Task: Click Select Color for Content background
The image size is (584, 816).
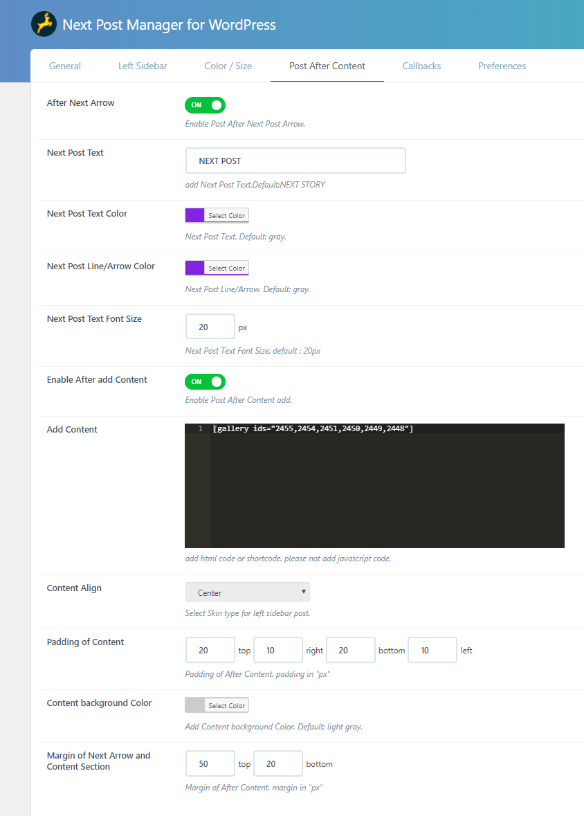Action: click(x=226, y=706)
